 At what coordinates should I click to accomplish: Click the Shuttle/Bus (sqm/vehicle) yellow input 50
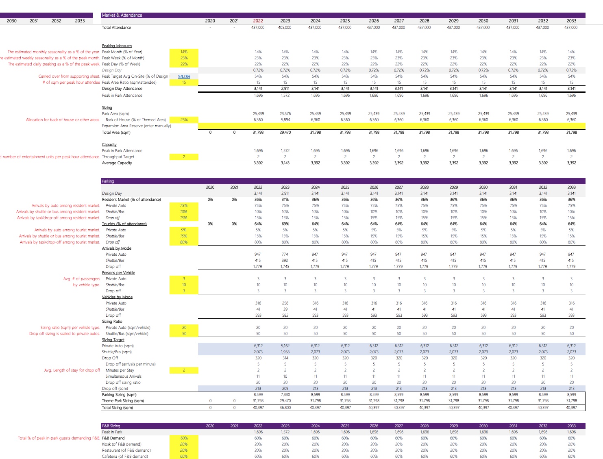(x=184, y=334)
